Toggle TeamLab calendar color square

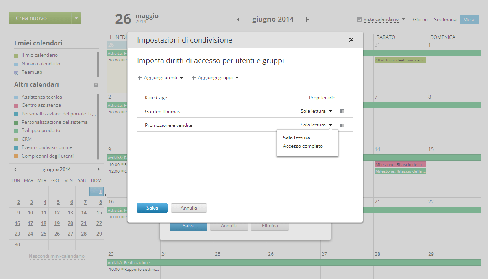16,73
